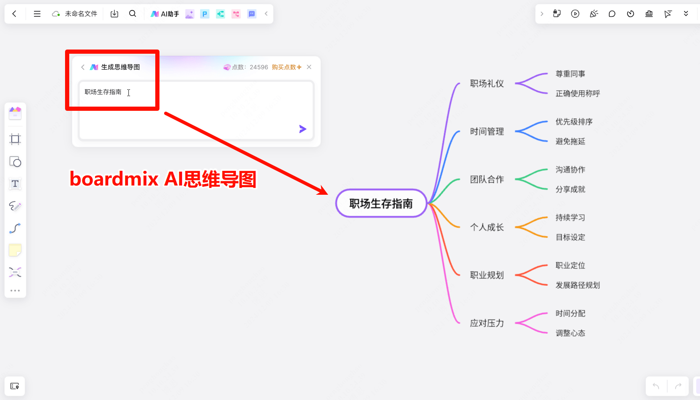
Task: Open the hamburger main menu
Action: point(37,14)
